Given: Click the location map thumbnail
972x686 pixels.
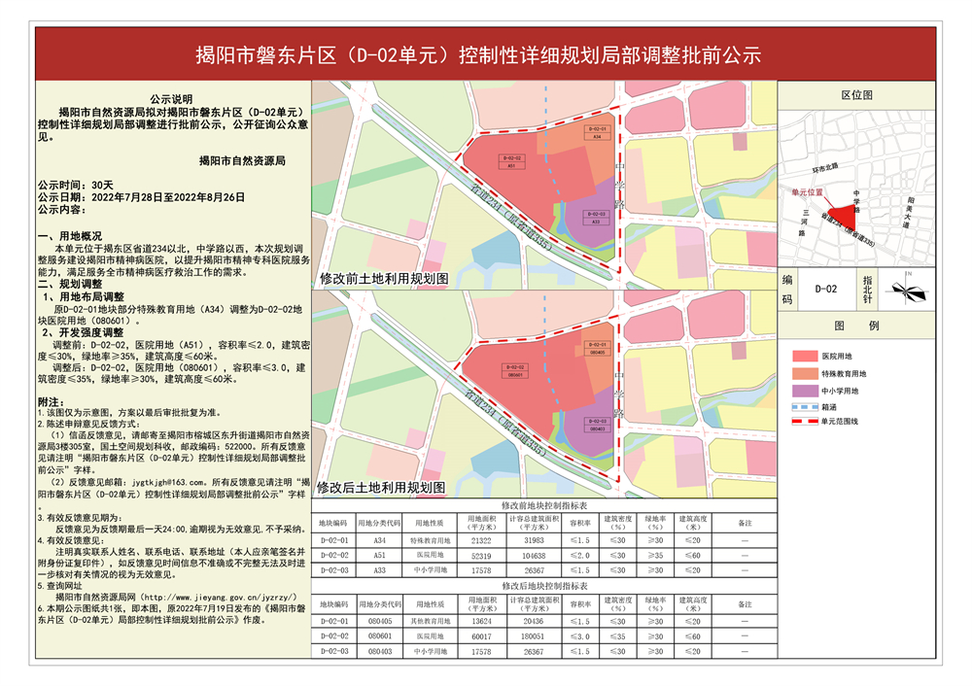Looking at the screenshot, I should click(x=856, y=189).
